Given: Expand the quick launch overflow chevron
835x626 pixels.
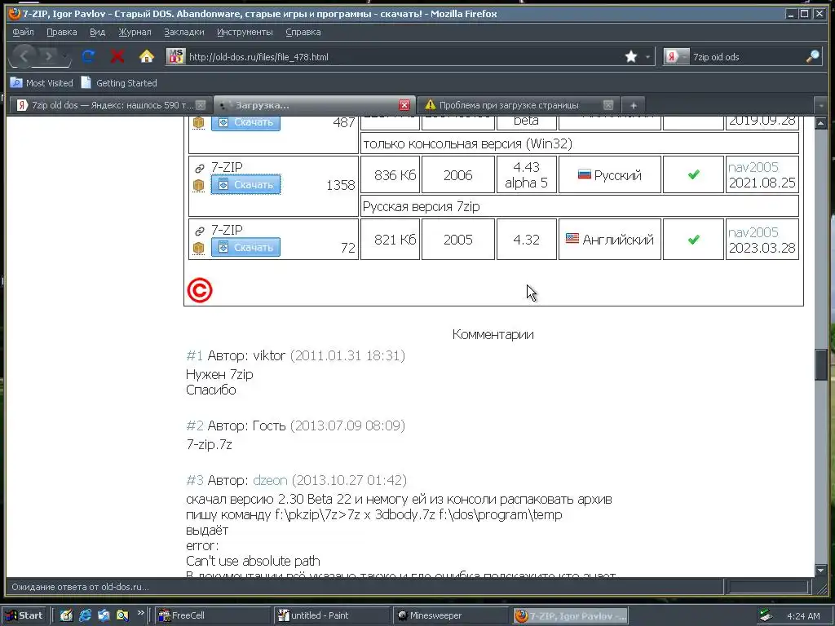Looking at the screenshot, I should coord(140,613).
